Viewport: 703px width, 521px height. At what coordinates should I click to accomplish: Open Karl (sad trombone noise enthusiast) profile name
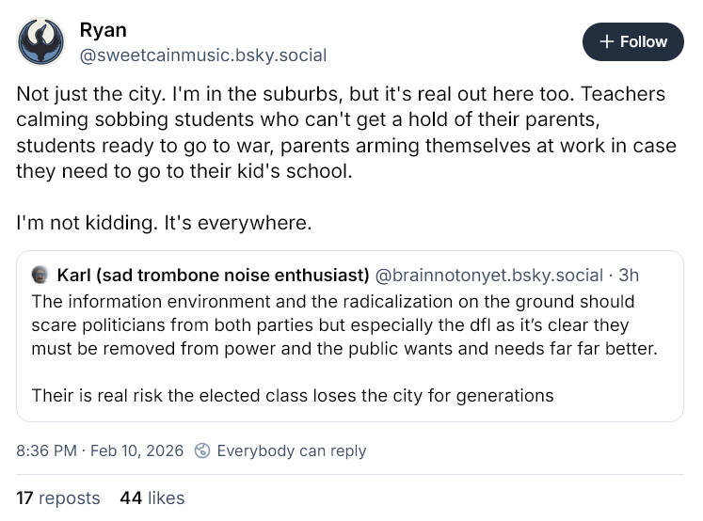point(213,276)
